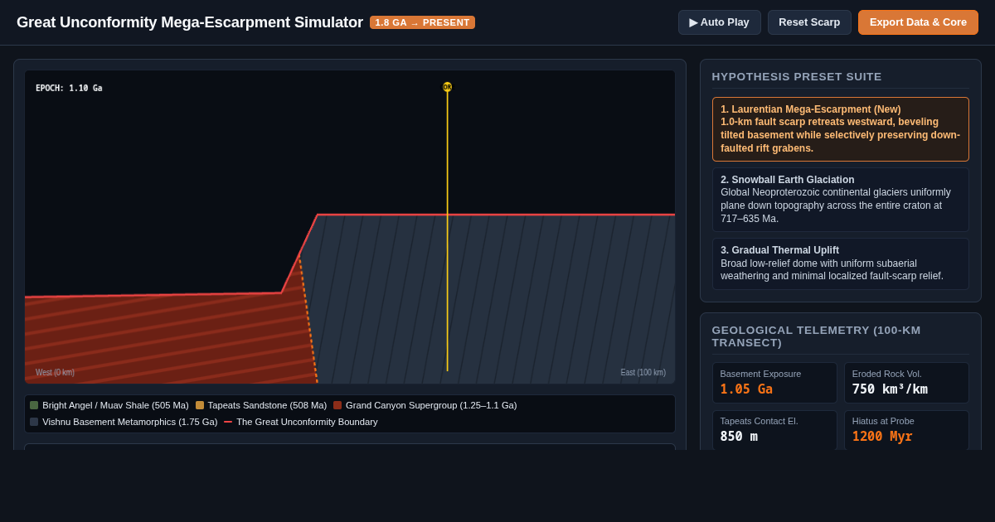The image size is (995, 522).
Task: Click the Hypothesis Preset Suite heading
Action: (797, 76)
